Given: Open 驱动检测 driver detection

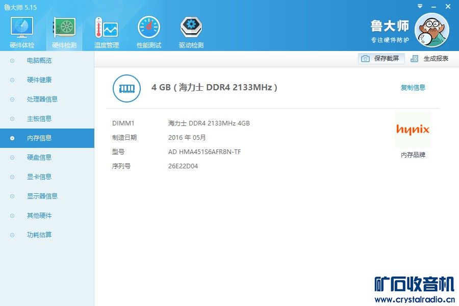Looking at the screenshot, I should (x=191, y=32).
